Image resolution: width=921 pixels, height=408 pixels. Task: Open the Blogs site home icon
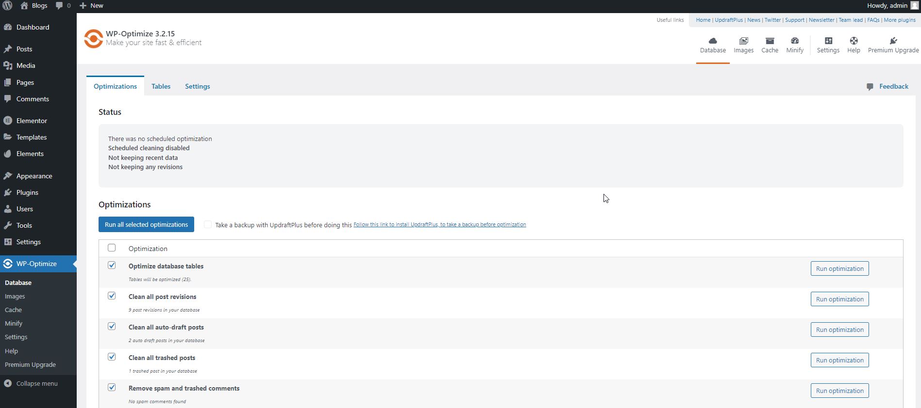point(24,6)
